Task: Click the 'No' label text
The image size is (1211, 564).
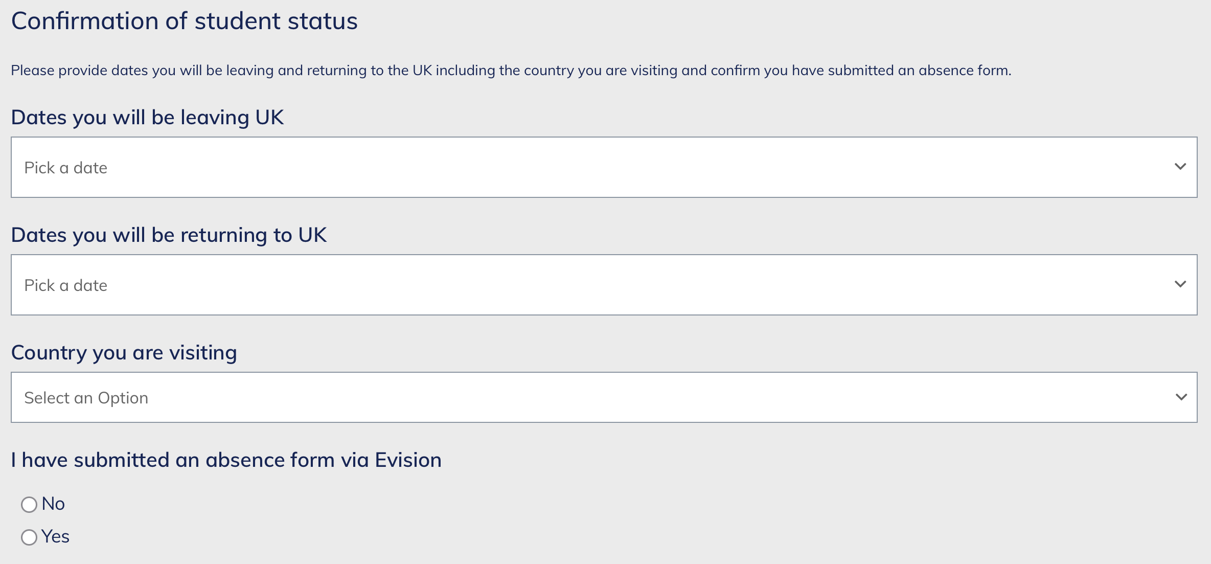Action: [x=53, y=504]
